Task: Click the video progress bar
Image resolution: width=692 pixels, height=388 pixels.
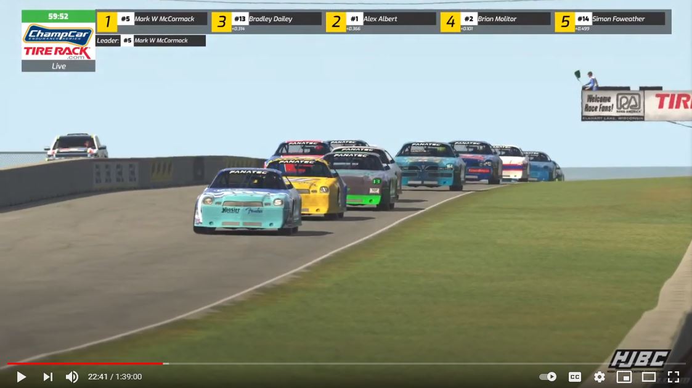Action: [x=345, y=363]
